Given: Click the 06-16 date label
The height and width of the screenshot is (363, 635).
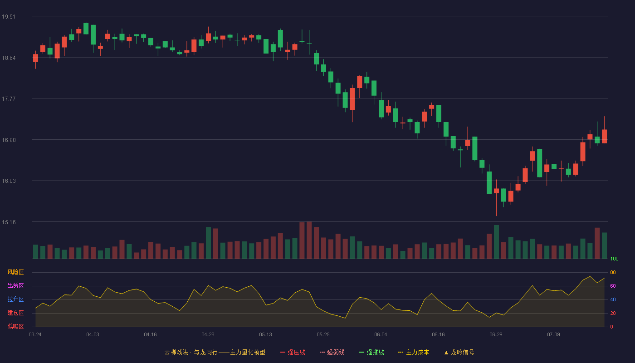Looking at the screenshot, I should point(438,334).
